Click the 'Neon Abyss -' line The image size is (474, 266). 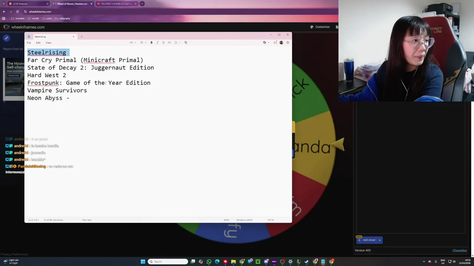[48, 98]
